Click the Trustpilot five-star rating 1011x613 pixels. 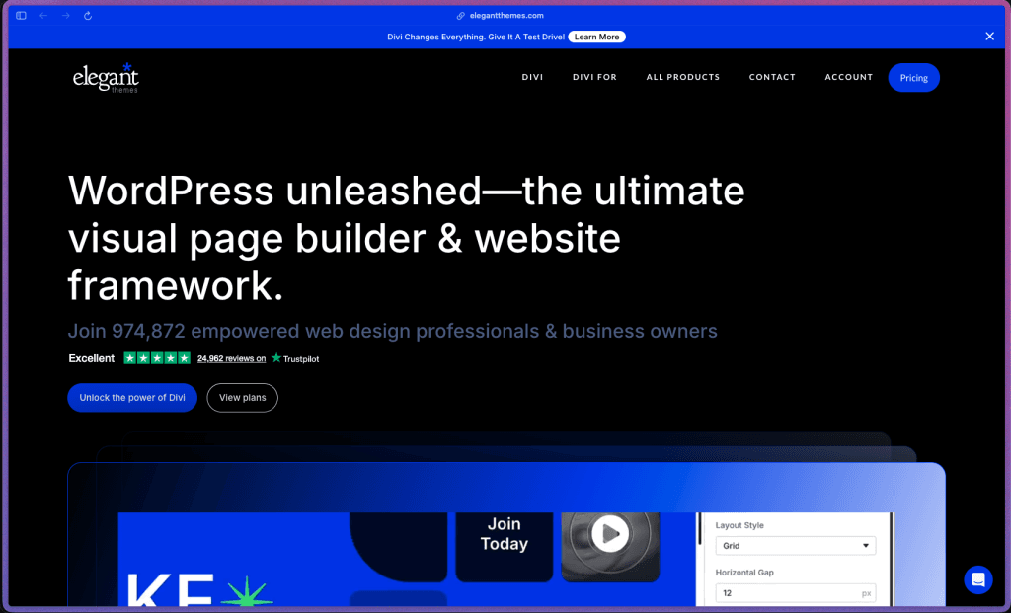157,358
